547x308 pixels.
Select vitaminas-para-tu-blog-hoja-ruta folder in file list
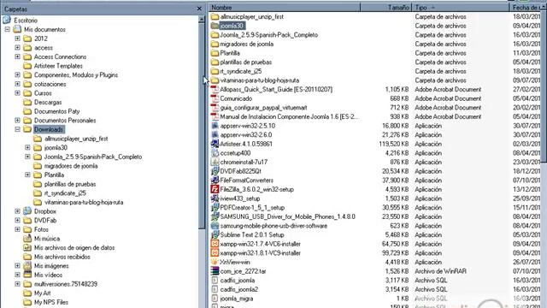coord(260,80)
